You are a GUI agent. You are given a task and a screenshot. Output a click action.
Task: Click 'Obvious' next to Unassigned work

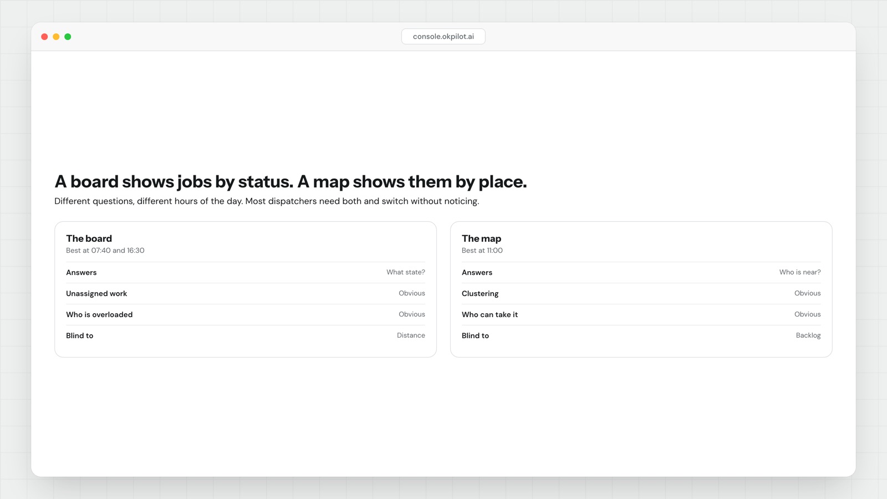pos(412,293)
